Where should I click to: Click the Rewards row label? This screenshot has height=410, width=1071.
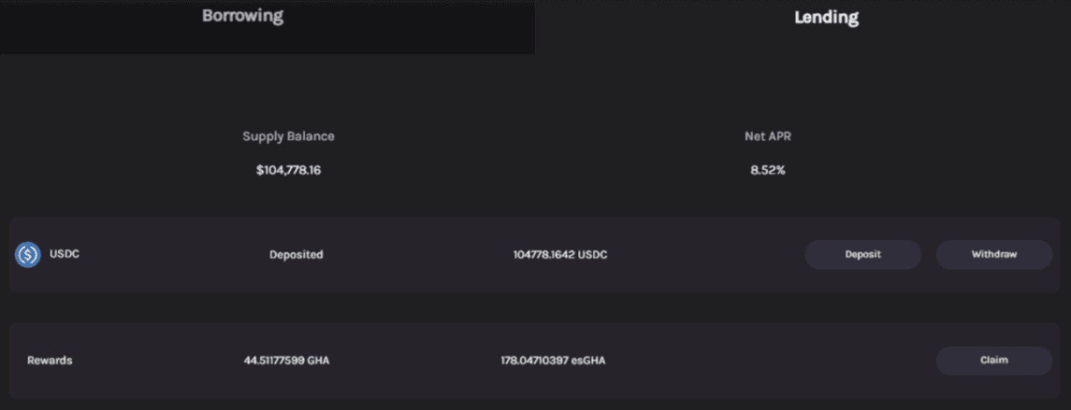(x=50, y=361)
